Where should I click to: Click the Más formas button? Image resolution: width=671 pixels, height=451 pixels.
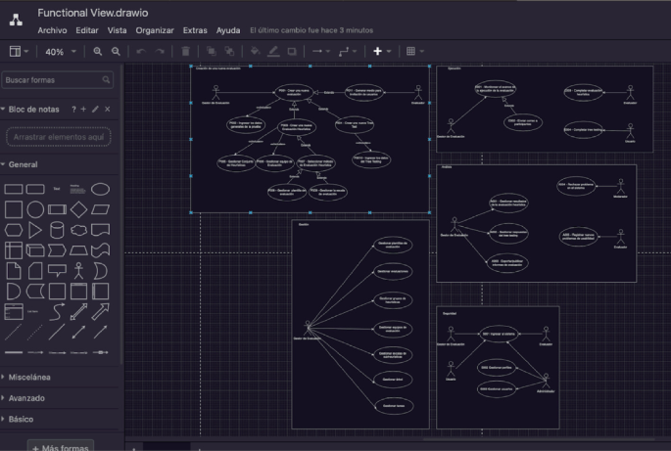coord(60,446)
